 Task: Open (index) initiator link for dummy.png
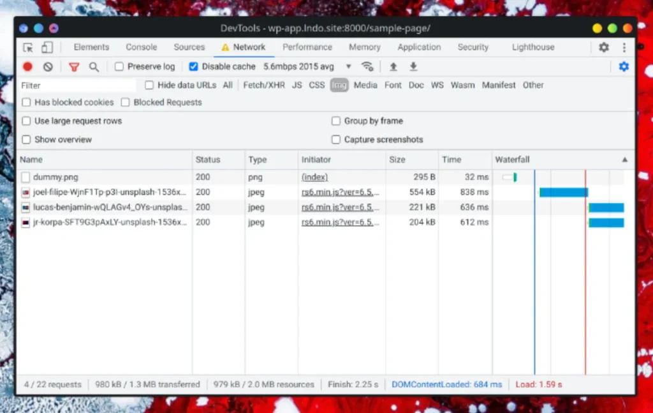point(314,177)
